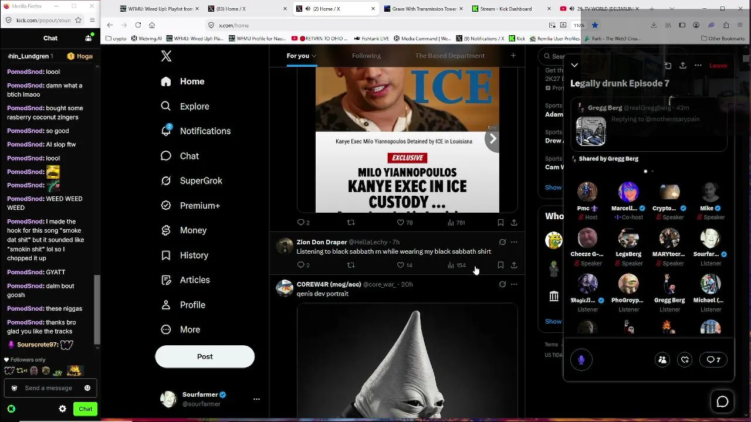The width and height of the screenshot is (751, 422).
Task: Leave the Legally drunk Space
Action: point(718,66)
